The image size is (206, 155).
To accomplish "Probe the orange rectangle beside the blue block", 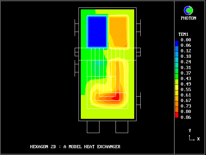I will click(x=118, y=31).
